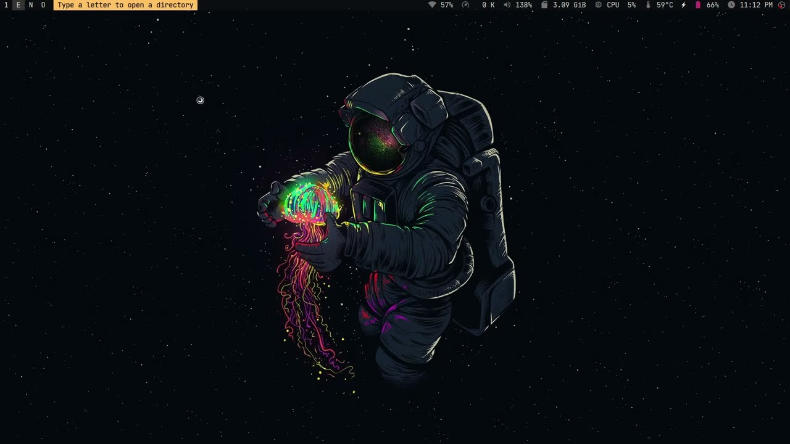Click the memory card icon
The image size is (790, 444).
tap(544, 5)
